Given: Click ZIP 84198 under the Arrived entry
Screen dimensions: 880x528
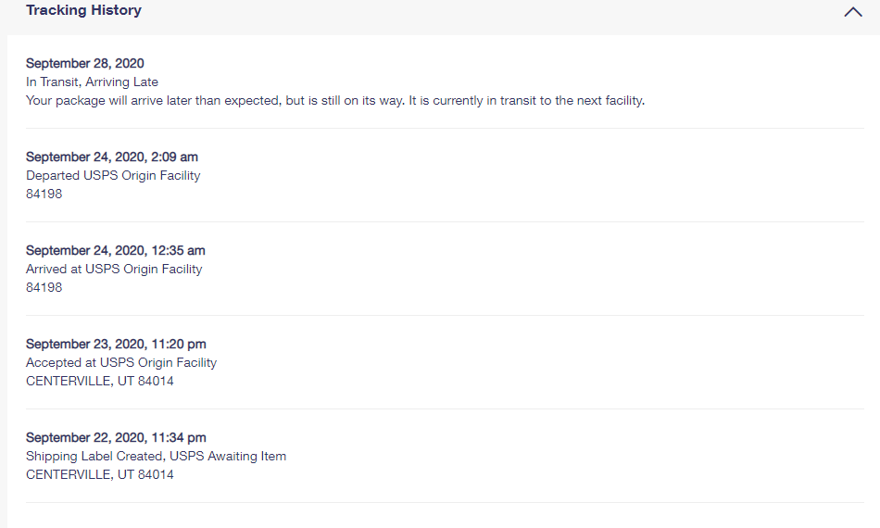Looking at the screenshot, I should tap(44, 288).
